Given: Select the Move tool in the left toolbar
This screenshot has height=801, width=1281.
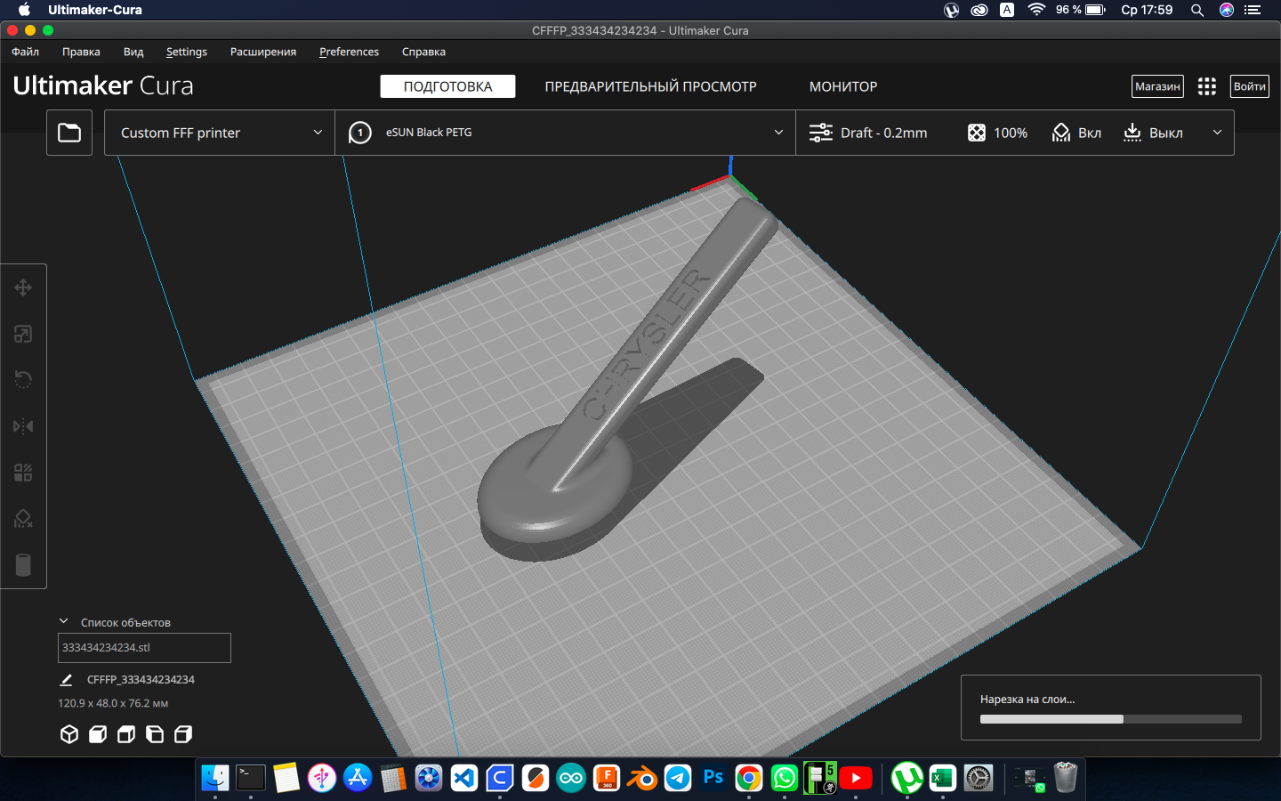Looking at the screenshot, I should [23, 287].
